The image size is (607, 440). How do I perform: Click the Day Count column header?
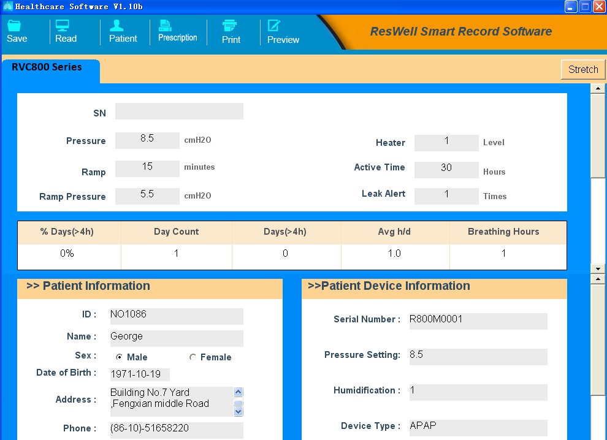(x=177, y=233)
